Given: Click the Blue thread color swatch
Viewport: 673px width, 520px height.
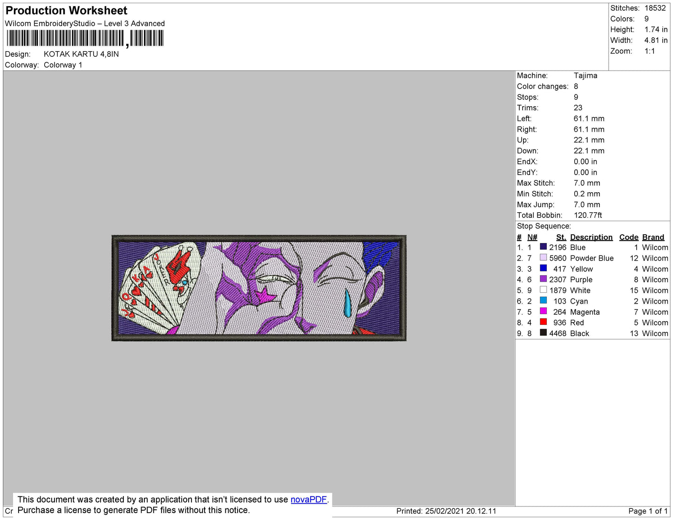Looking at the screenshot, I should click(543, 247).
